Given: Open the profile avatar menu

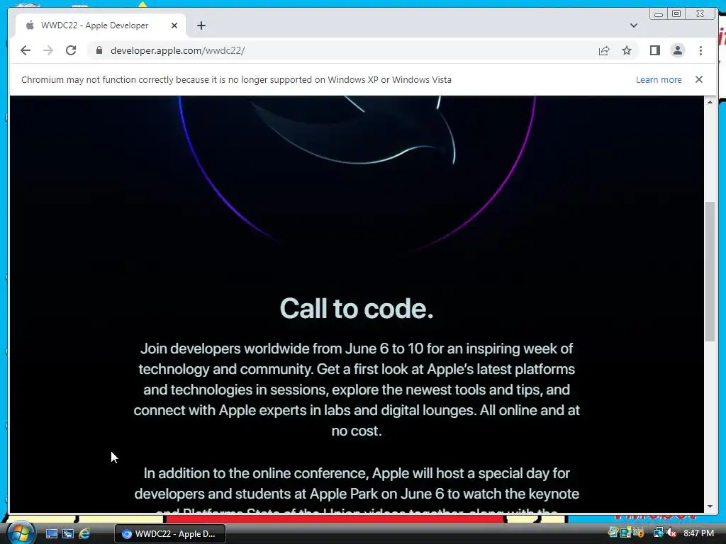Looking at the screenshot, I should [x=677, y=50].
